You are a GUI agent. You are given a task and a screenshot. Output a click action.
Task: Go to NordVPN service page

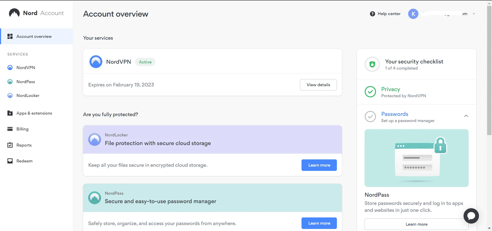click(x=26, y=68)
